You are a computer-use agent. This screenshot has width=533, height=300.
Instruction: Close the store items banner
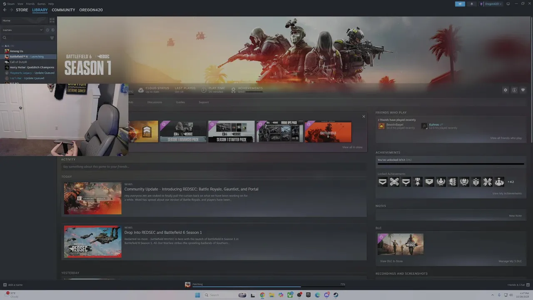[364, 117]
